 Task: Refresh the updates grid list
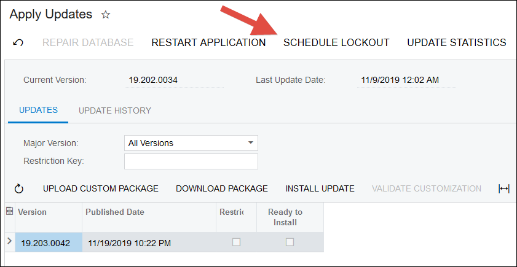pos(19,188)
